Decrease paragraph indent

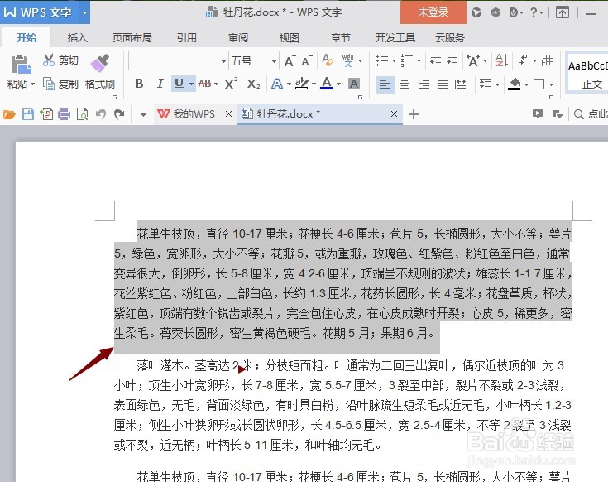point(436,60)
